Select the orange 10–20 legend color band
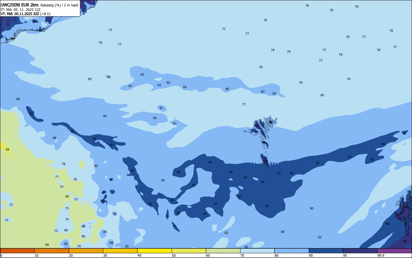 (51, 251)
